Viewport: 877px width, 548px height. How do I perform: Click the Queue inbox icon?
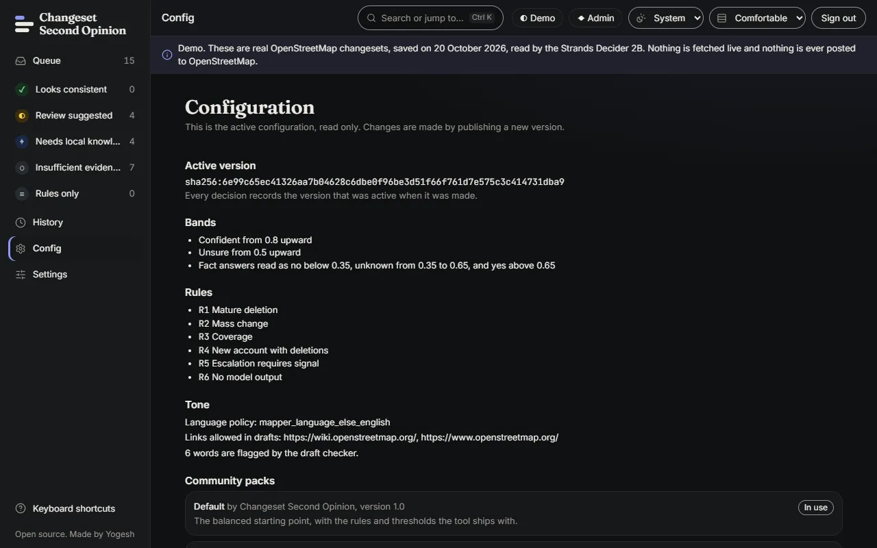pos(21,60)
